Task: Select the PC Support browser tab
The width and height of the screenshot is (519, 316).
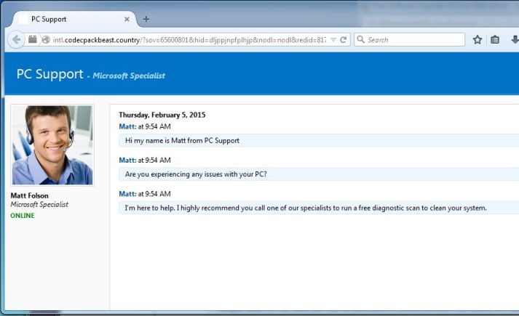Action: 74,19
